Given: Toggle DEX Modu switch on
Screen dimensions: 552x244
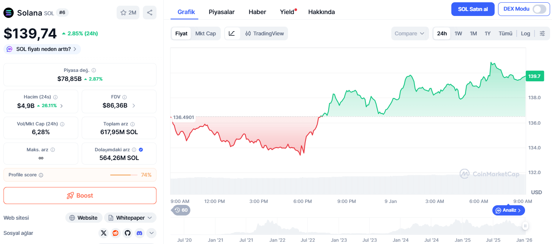Looking at the screenshot, I should click(x=539, y=9).
